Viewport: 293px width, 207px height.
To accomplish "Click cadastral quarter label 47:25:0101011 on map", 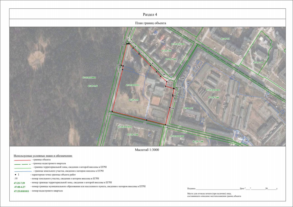I will tap(132, 85).
